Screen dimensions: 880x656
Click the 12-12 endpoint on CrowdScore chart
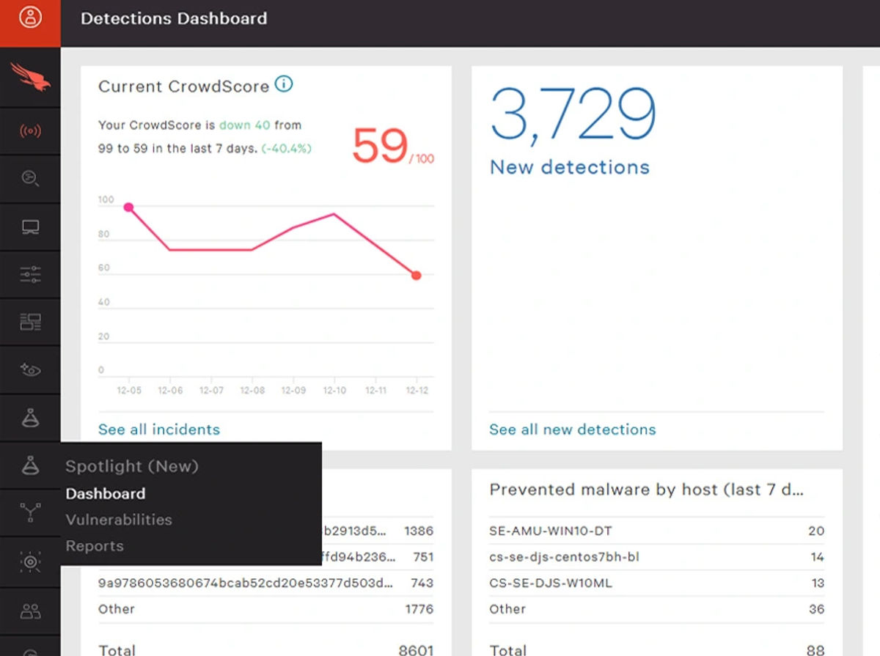[x=417, y=276]
